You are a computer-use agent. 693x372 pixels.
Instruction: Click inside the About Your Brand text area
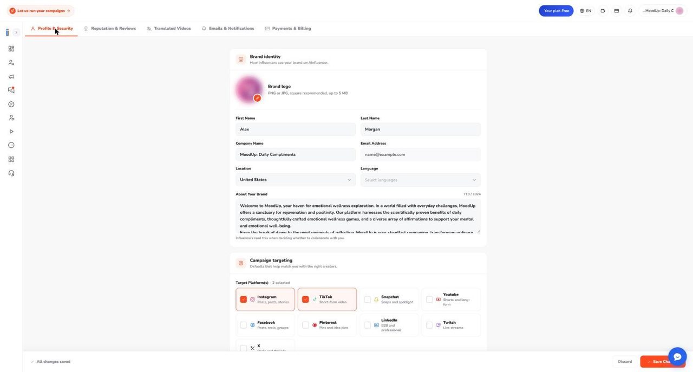pos(358,216)
